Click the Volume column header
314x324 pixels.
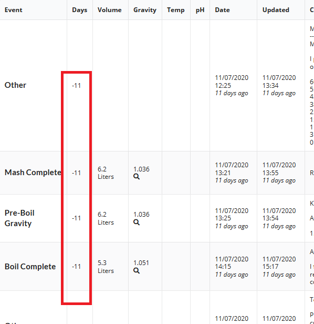[110, 10]
